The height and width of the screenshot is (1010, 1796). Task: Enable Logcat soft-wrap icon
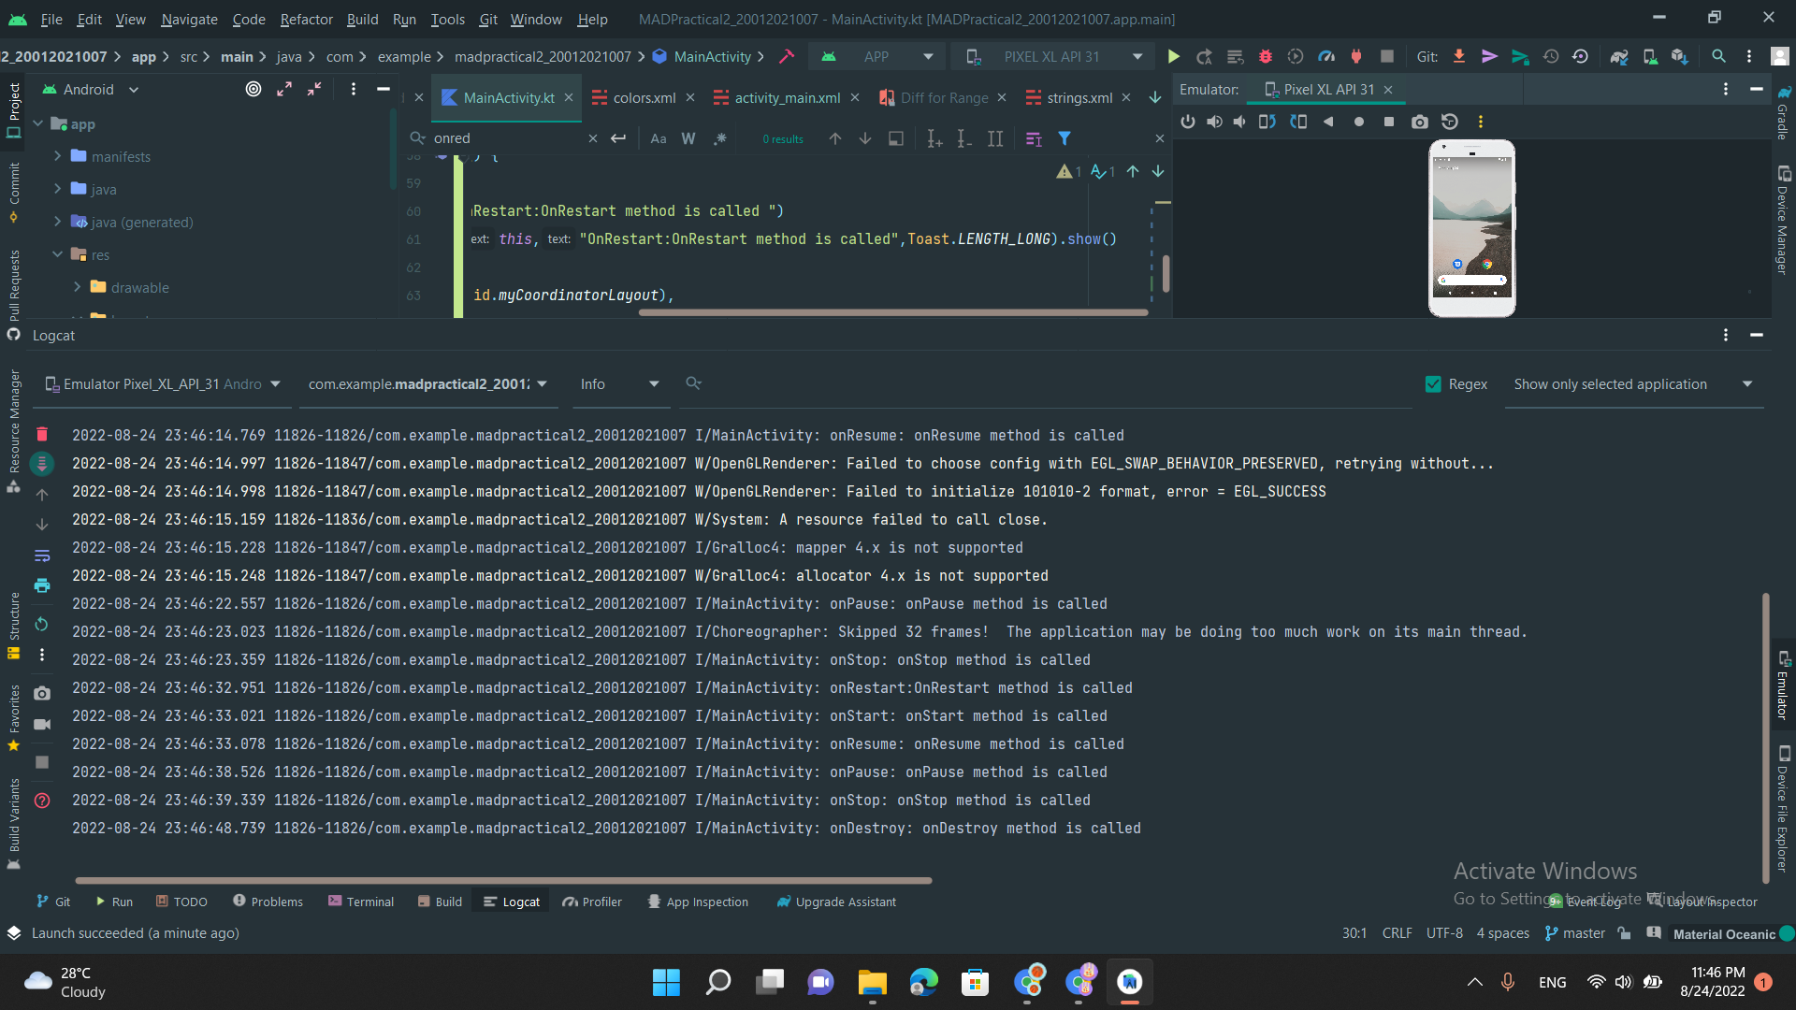pos(41,555)
